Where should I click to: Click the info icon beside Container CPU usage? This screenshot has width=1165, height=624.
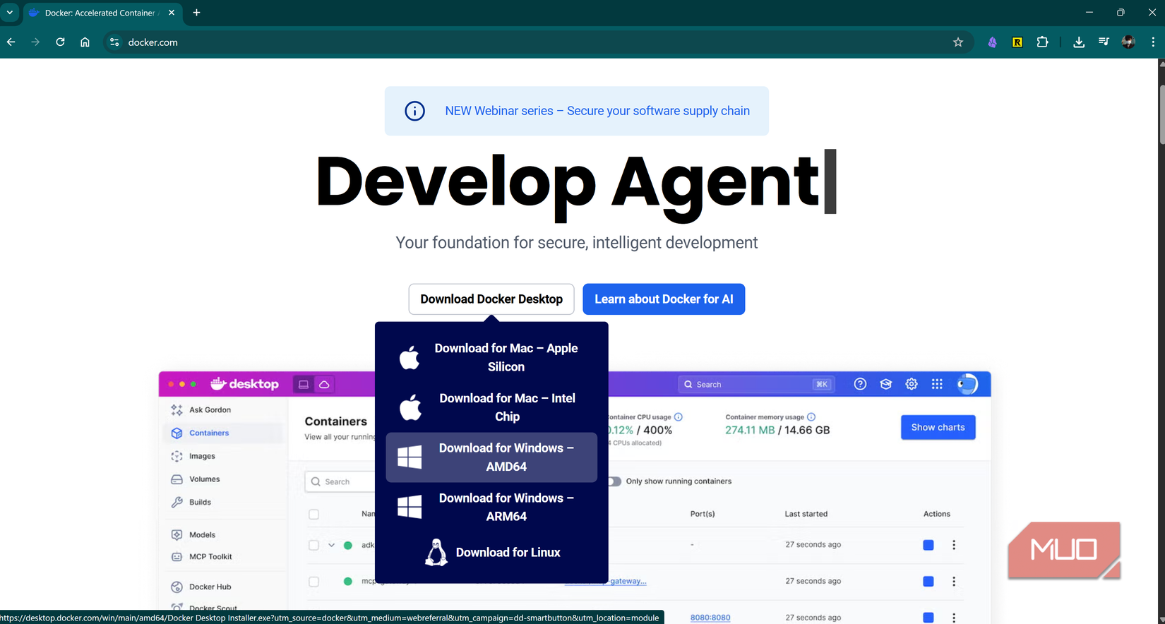click(679, 416)
